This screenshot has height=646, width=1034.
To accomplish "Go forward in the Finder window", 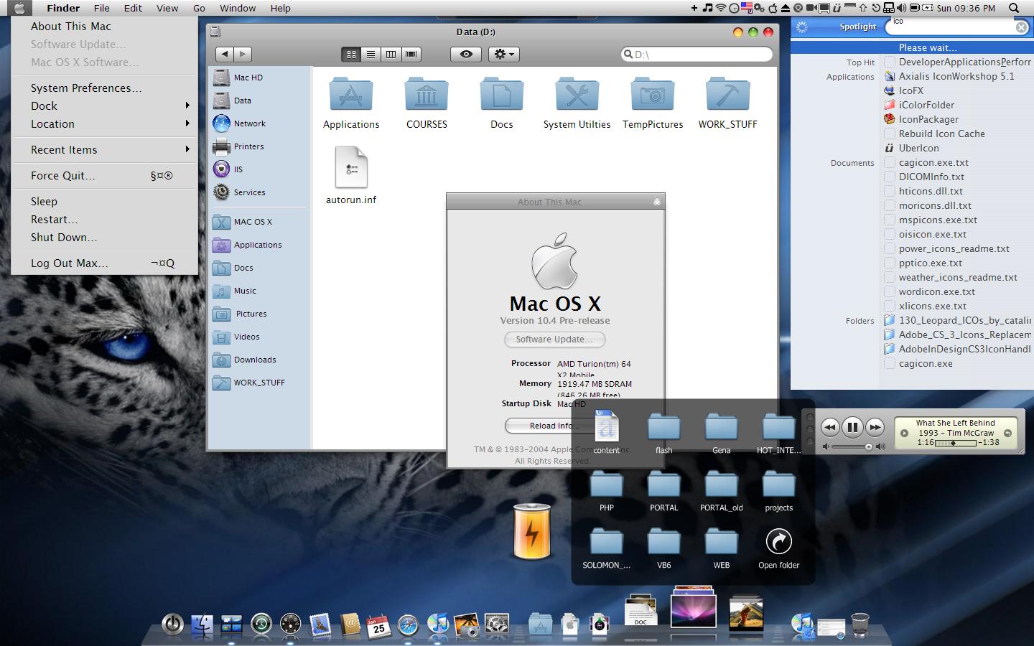I will (243, 54).
